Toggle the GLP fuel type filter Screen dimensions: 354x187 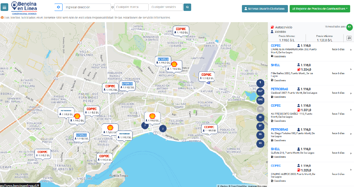click(x=260, y=91)
